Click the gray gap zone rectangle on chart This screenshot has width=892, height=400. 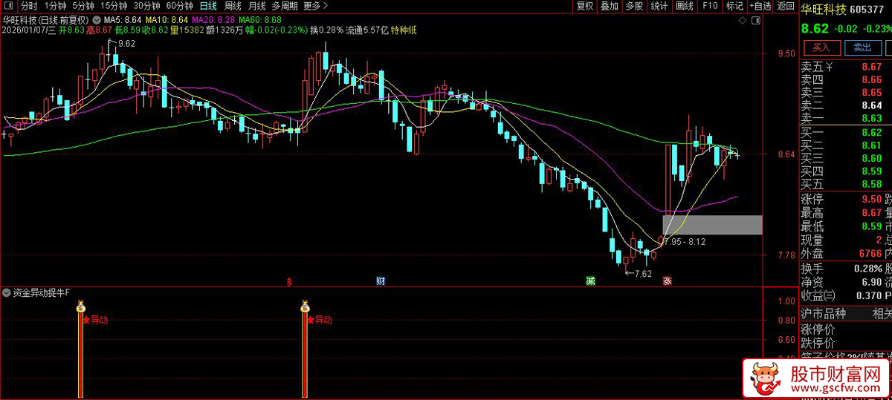pos(712,225)
